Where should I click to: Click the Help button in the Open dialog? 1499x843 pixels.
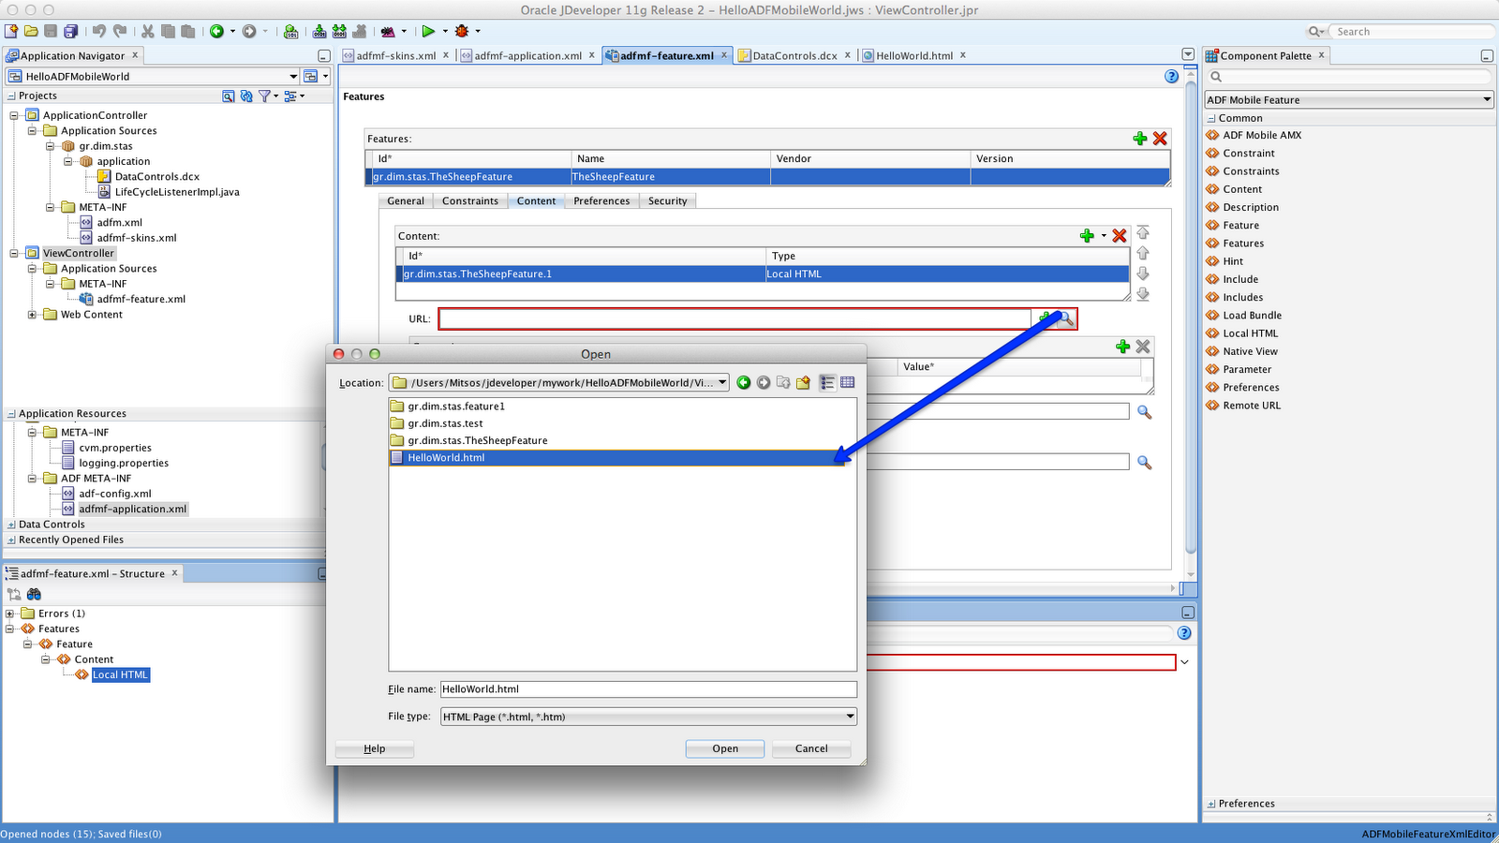374,748
